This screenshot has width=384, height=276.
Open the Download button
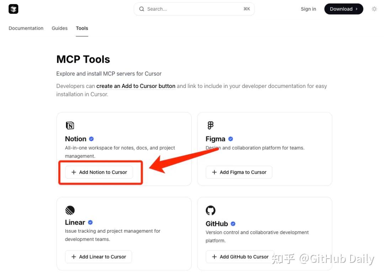point(343,9)
